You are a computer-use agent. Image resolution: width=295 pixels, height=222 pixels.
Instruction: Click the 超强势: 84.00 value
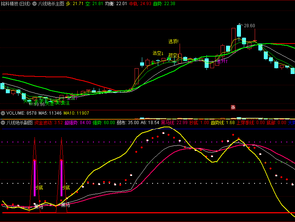coord(78,123)
